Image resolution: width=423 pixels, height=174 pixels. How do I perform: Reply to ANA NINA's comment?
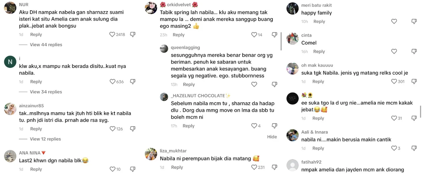[36, 169]
